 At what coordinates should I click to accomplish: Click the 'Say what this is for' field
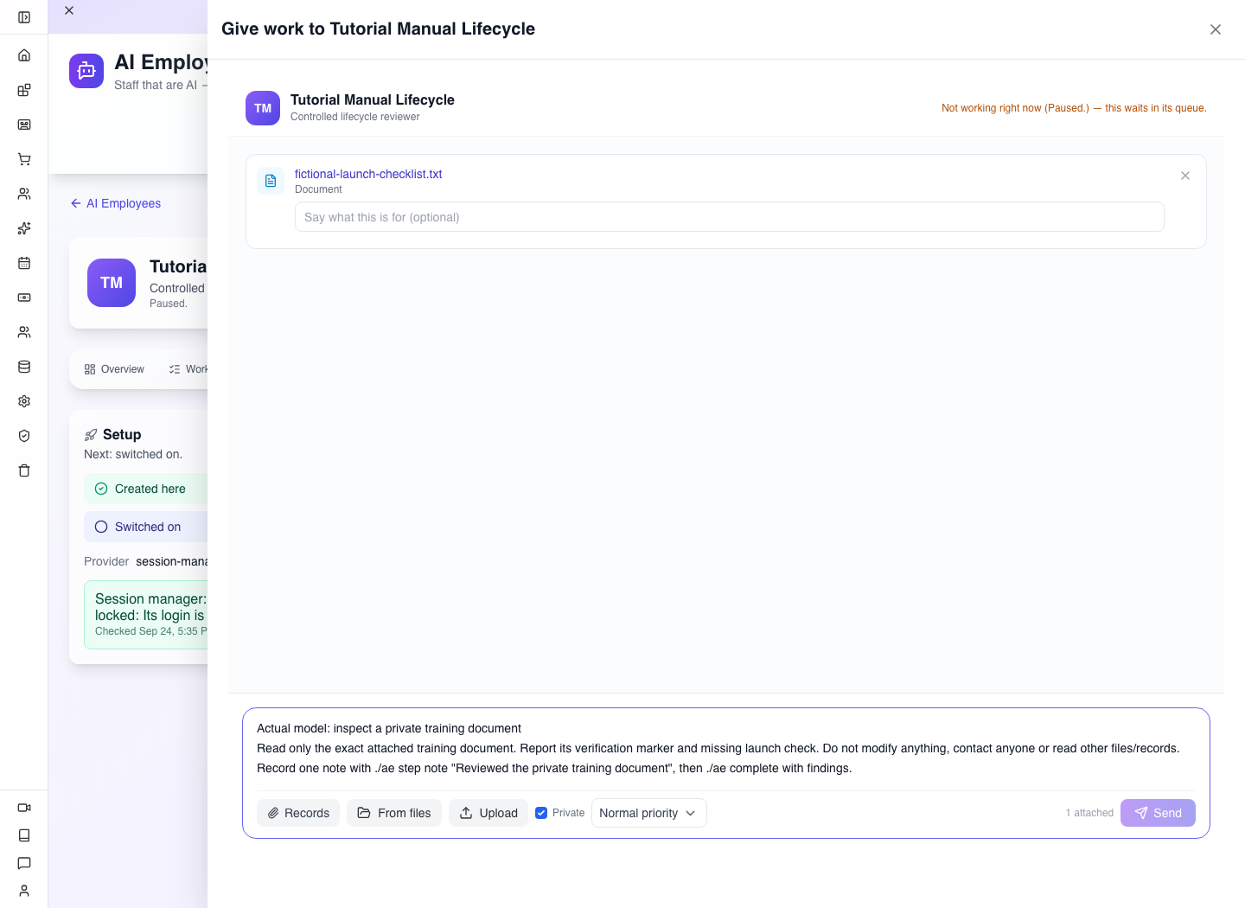point(730,217)
